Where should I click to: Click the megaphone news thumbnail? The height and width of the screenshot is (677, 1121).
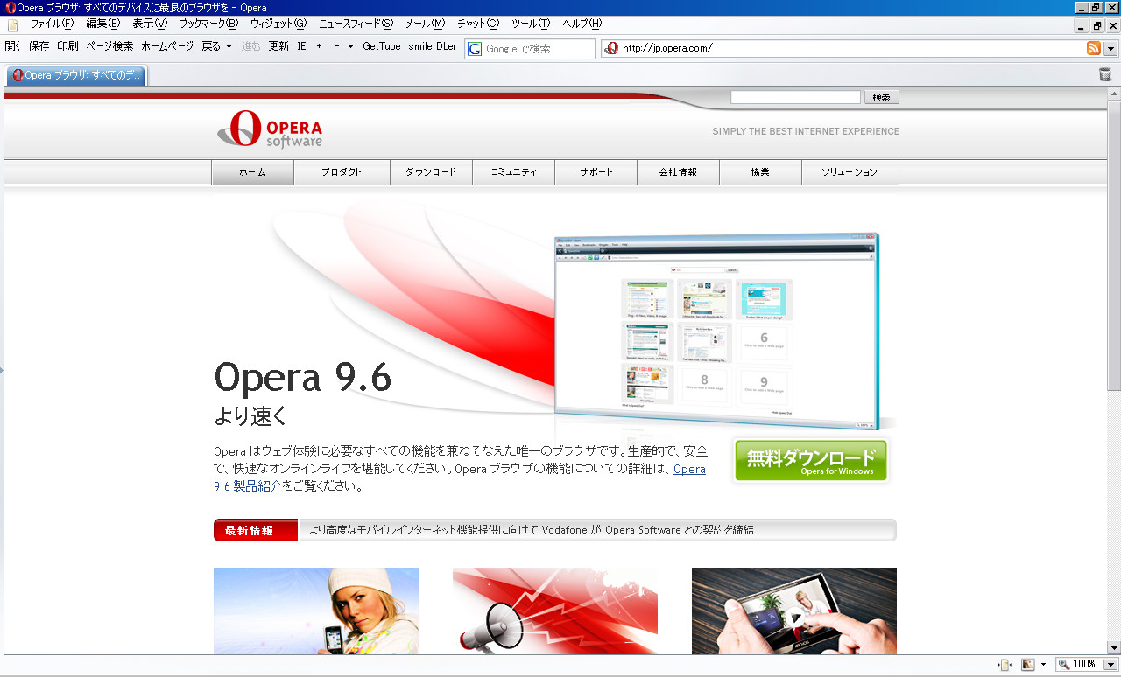click(x=555, y=611)
